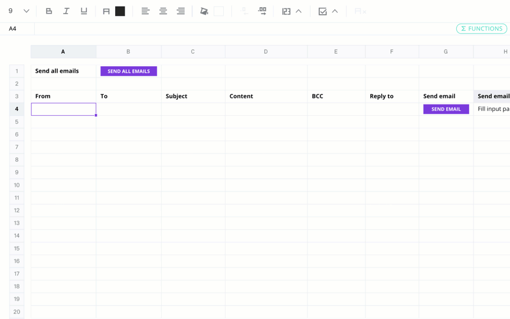Pick the black text color swatch
The image size is (510, 319).
click(x=120, y=11)
